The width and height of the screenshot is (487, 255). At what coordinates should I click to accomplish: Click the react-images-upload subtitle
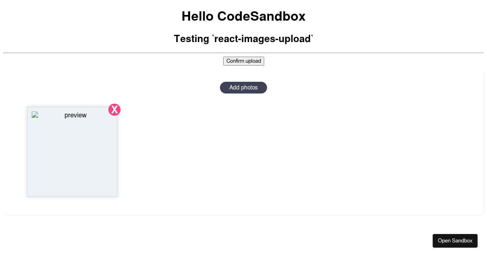(x=243, y=39)
